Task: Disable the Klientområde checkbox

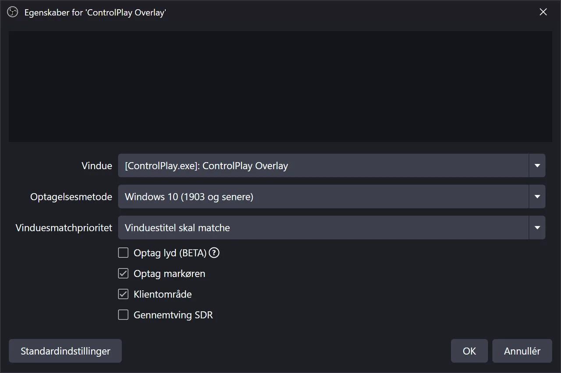Action: [x=123, y=294]
